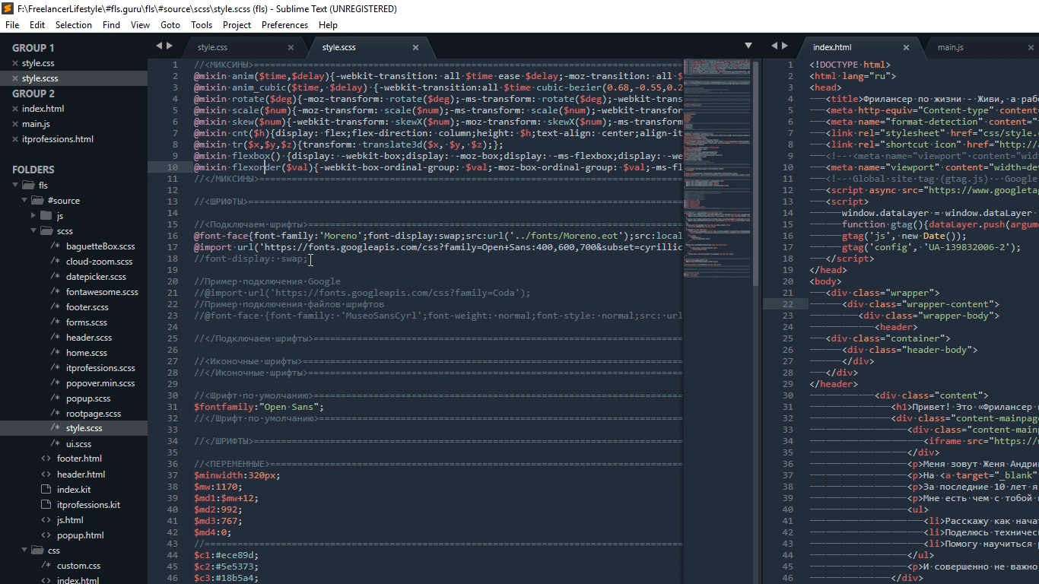
Task: Open the Goto menu
Action: point(170,25)
